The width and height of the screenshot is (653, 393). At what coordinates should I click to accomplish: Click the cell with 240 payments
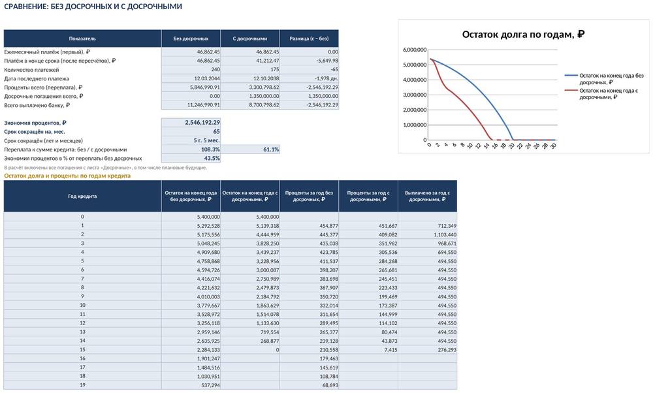191,69
